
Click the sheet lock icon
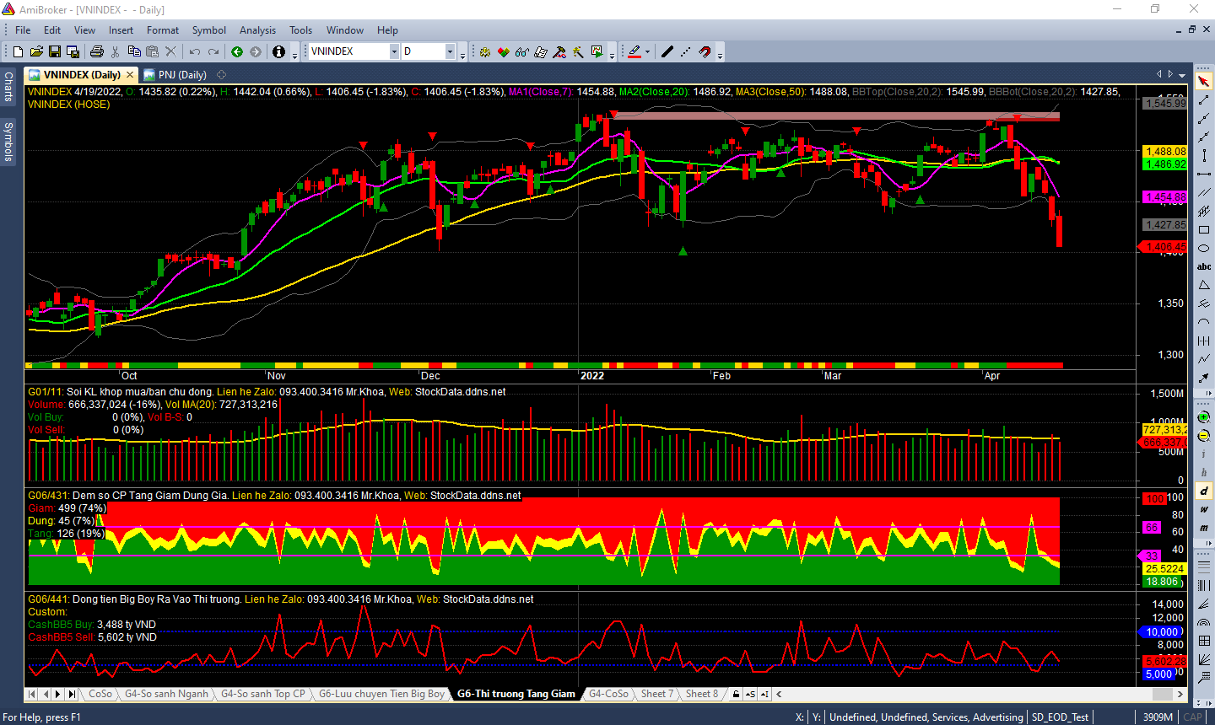coord(737,694)
